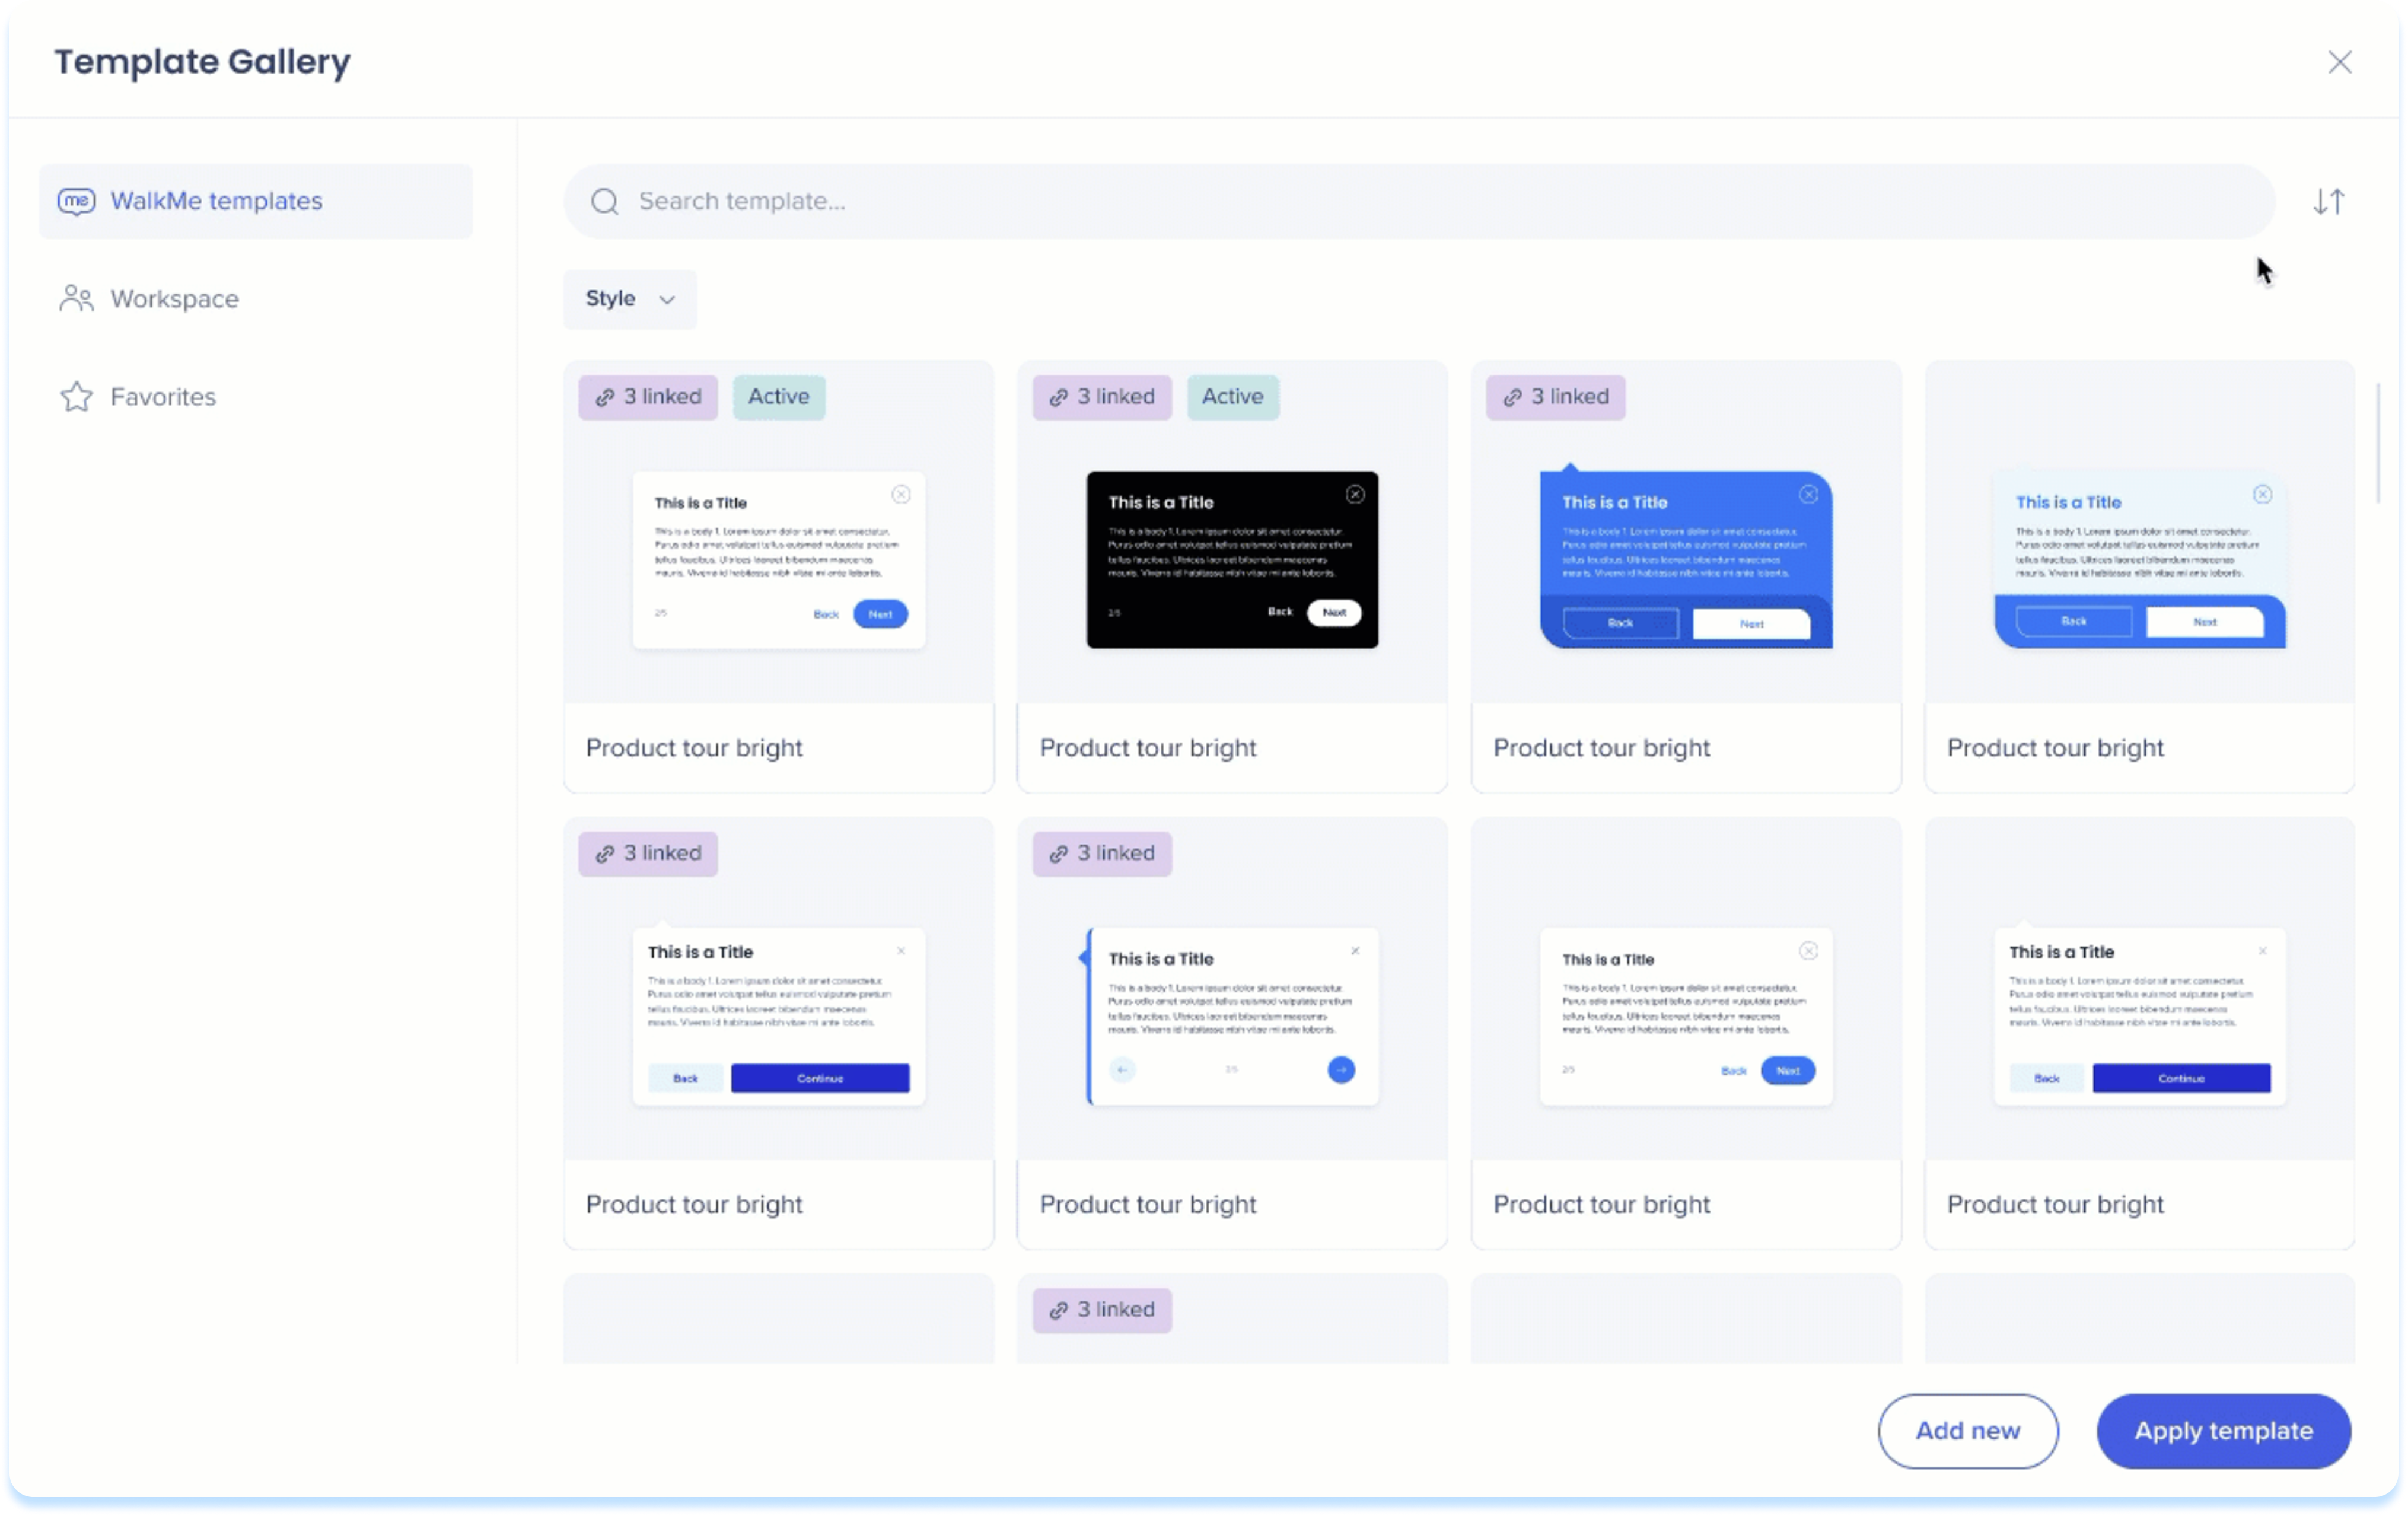Switch to the Favorites section
Viewport: 2408px width, 1516px height.
(163, 397)
